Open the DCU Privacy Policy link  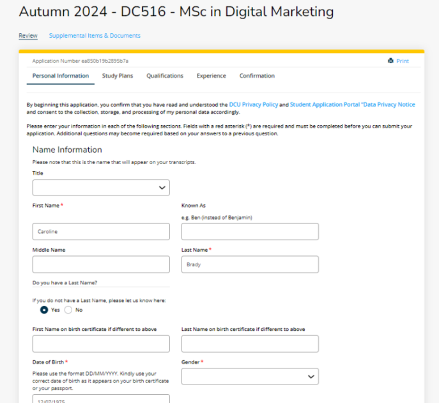point(253,104)
